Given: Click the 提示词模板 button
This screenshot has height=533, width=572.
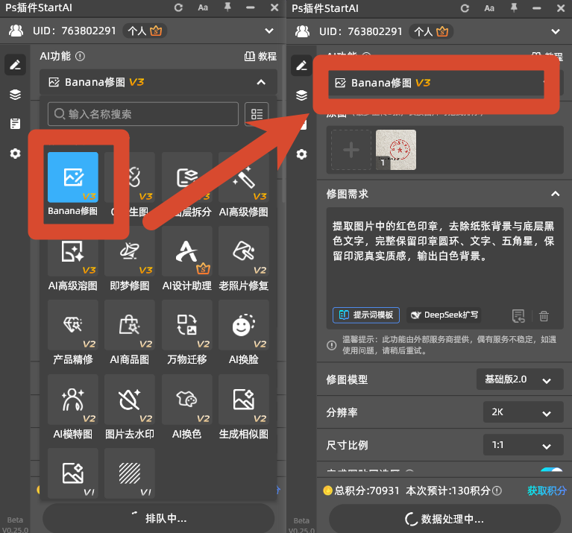Looking at the screenshot, I should (366, 315).
